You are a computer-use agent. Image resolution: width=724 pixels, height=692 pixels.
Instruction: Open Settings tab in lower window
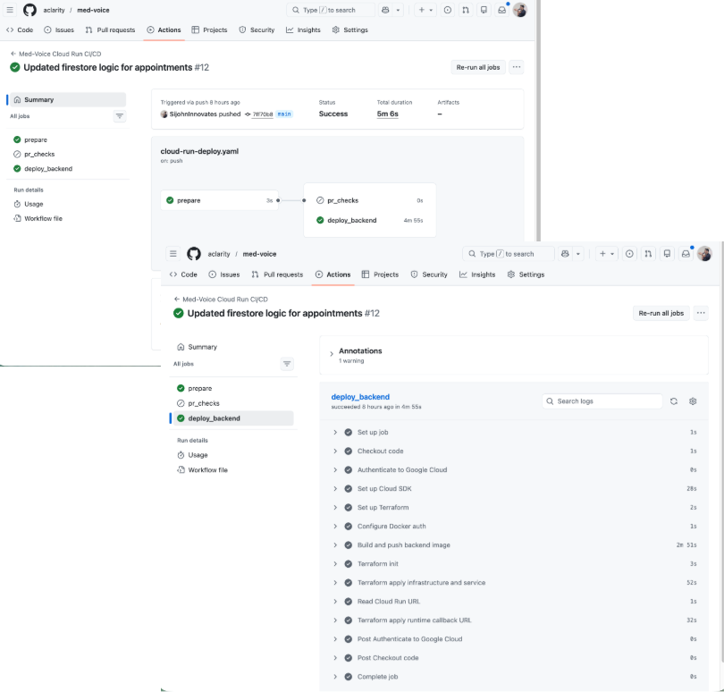(x=526, y=274)
